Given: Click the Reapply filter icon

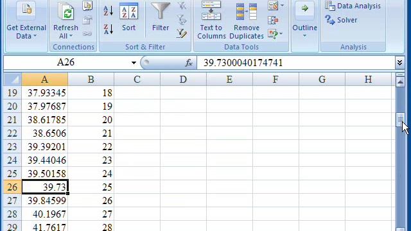Looking at the screenshot, I should [181, 20].
